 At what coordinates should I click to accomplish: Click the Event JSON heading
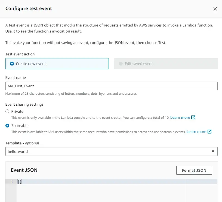click(24, 170)
